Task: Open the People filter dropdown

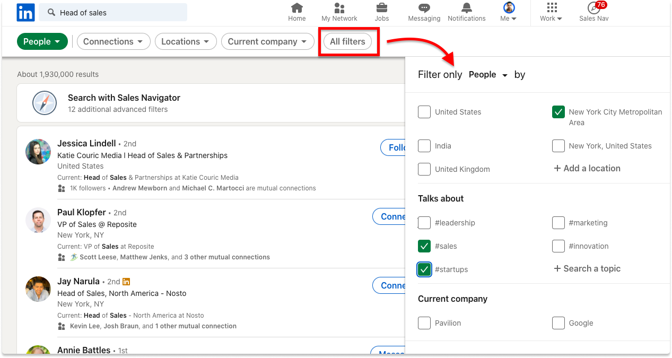Action: coord(42,41)
